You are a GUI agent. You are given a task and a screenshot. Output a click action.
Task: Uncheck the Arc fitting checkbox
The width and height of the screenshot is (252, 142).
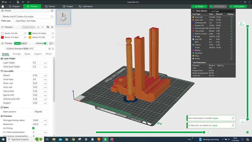click(33, 128)
